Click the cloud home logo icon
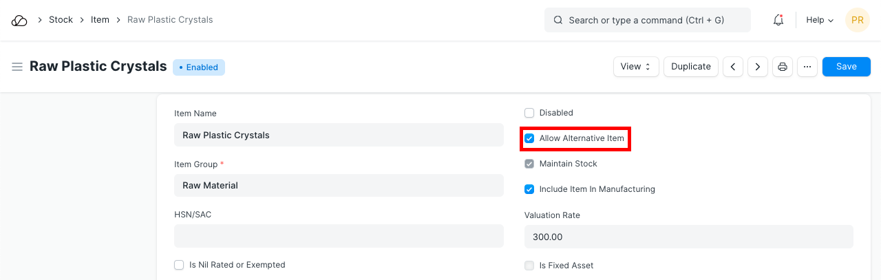The width and height of the screenshot is (881, 280). coord(19,20)
